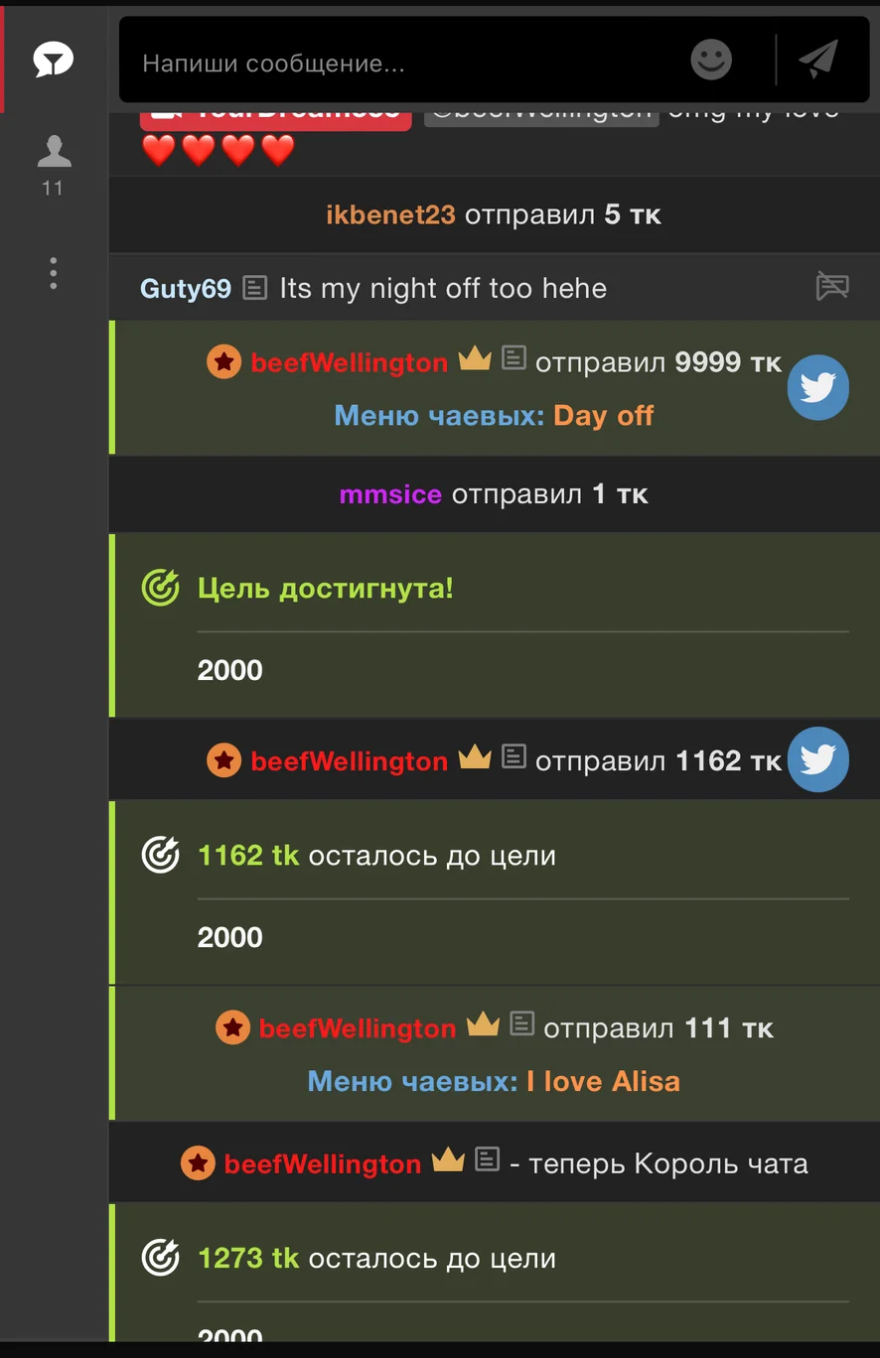Click the note icon next to Guty69
This screenshot has width=880, height=1358.
point(255,288)
